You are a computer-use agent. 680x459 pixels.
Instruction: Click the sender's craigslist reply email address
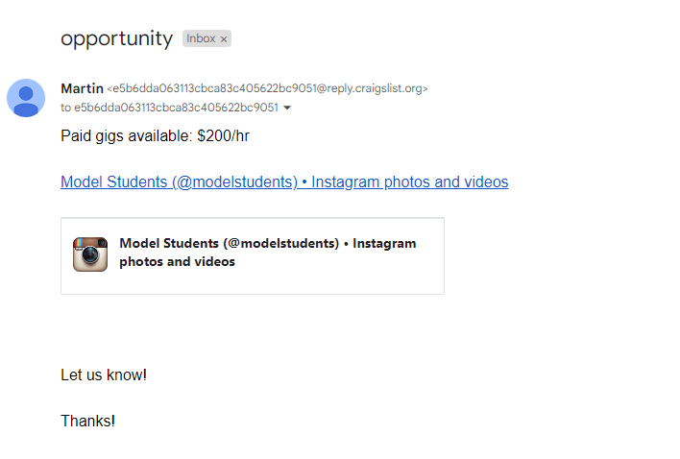point(267,88)
